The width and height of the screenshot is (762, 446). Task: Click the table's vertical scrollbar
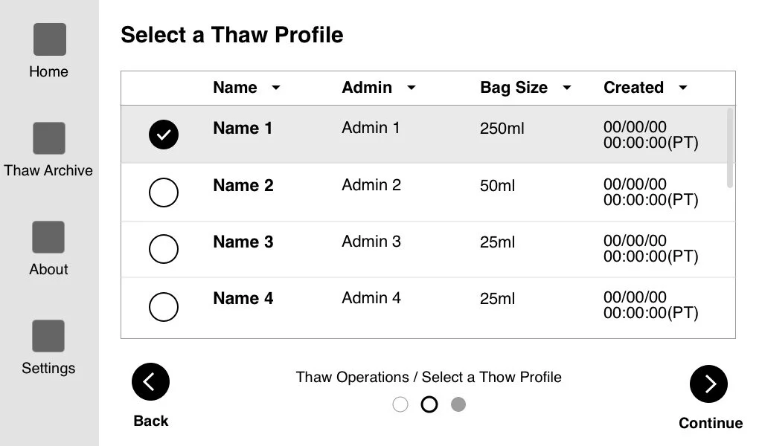pyautogui.click(x=730, y=147)
